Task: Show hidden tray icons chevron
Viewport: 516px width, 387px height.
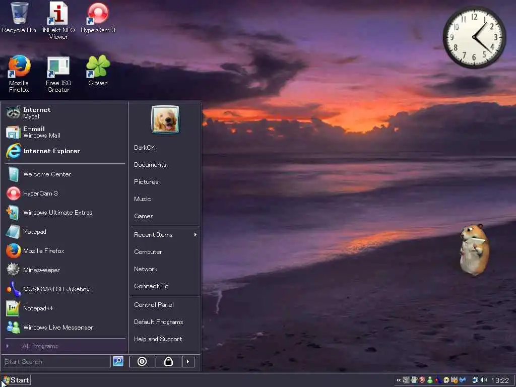Action: [x=398, y=380]
